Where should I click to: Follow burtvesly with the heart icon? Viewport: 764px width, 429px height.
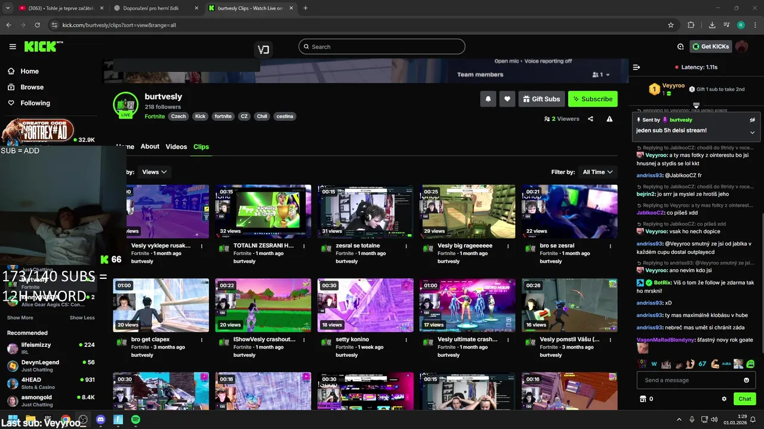tap(507, 99)
